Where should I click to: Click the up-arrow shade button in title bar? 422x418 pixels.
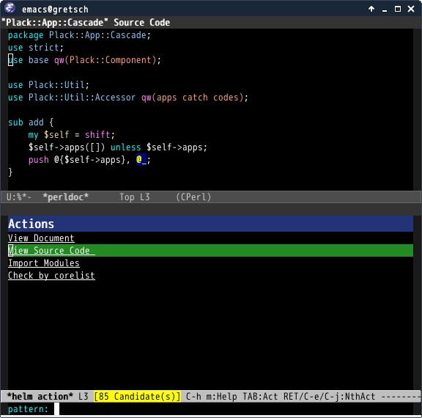pyautogui.click(x=371, y=9)
